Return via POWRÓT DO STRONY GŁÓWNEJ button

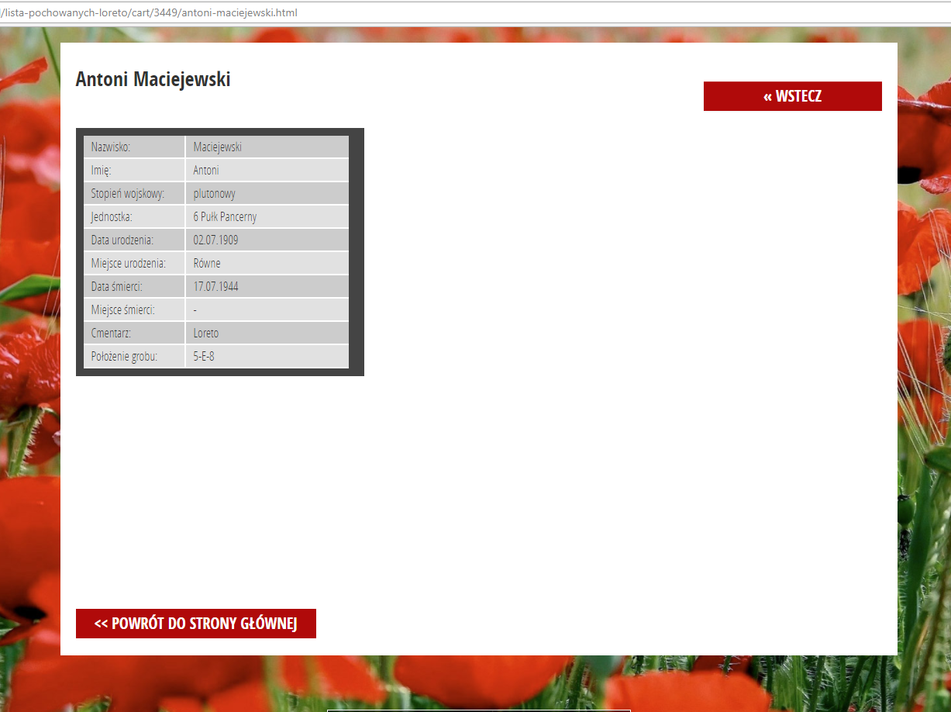coord(196,624)
